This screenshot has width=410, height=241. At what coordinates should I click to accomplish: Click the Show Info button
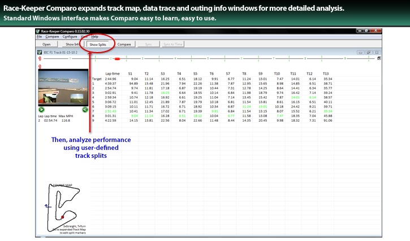click(72, 44)
